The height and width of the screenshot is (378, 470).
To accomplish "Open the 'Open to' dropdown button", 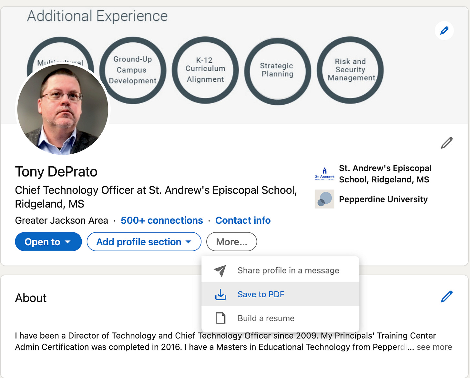I will [x=48, y=242].
